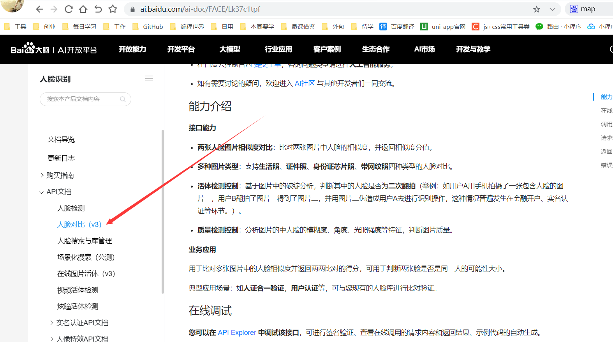This screenshot has height=342, width=613.
Task: Open the 开发平台 navigation menu
Action: 181,49
